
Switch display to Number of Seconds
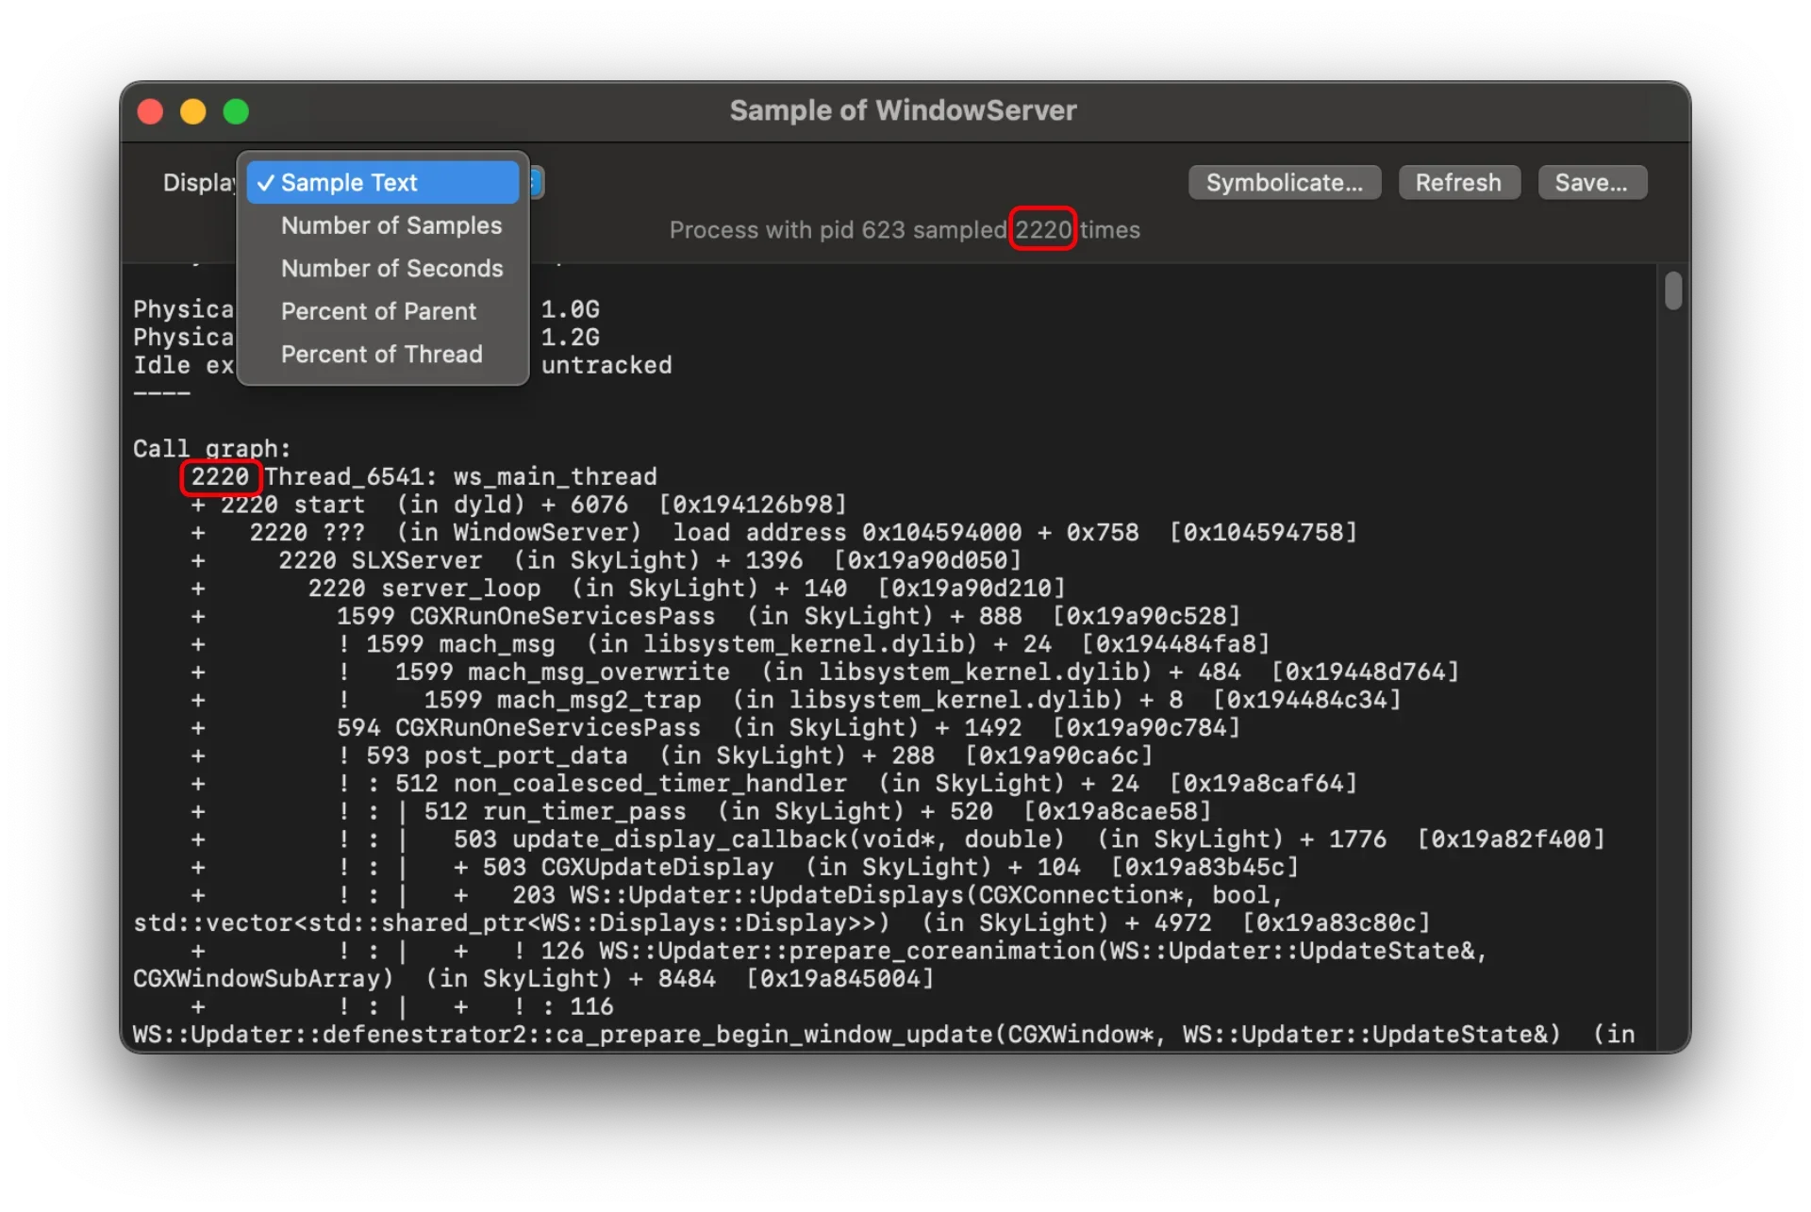pos(391,269)
